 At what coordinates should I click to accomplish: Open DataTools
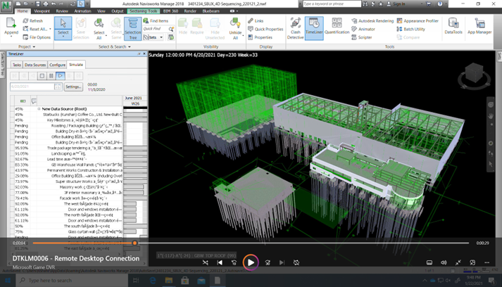click(453, 26)
